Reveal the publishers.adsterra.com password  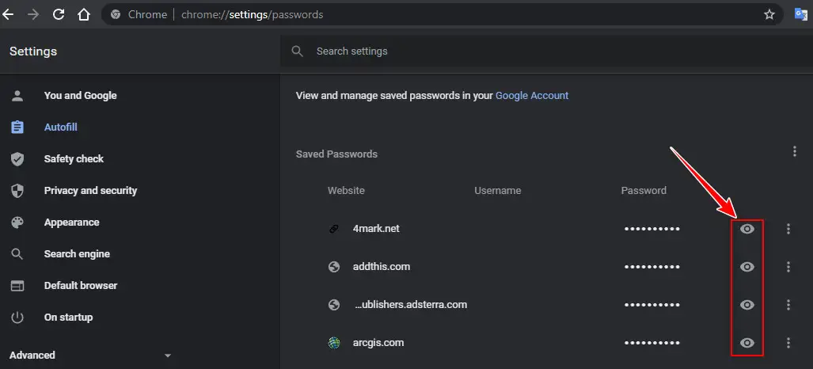(x=747, y=305)
